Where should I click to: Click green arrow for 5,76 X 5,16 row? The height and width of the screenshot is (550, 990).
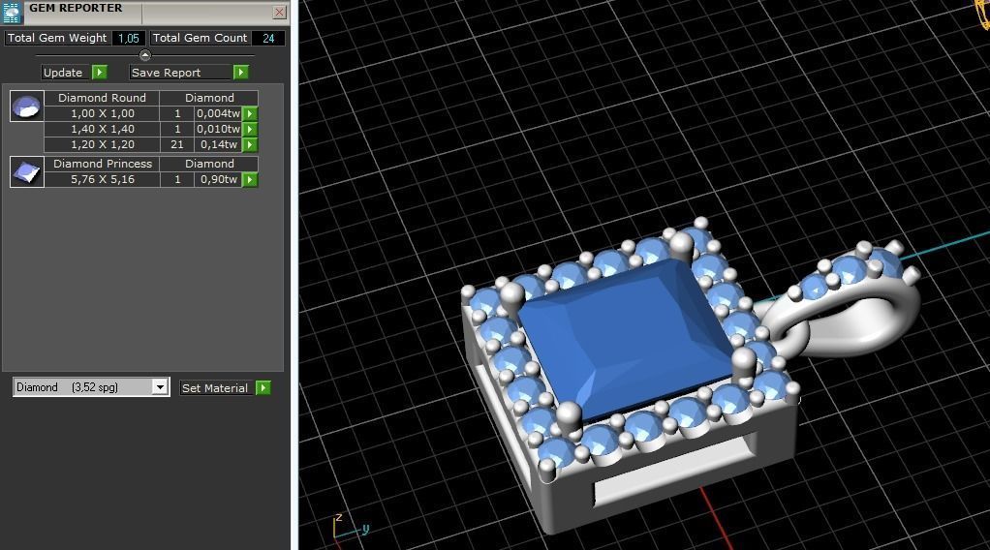pyautogui.click(x=250, y=180)
